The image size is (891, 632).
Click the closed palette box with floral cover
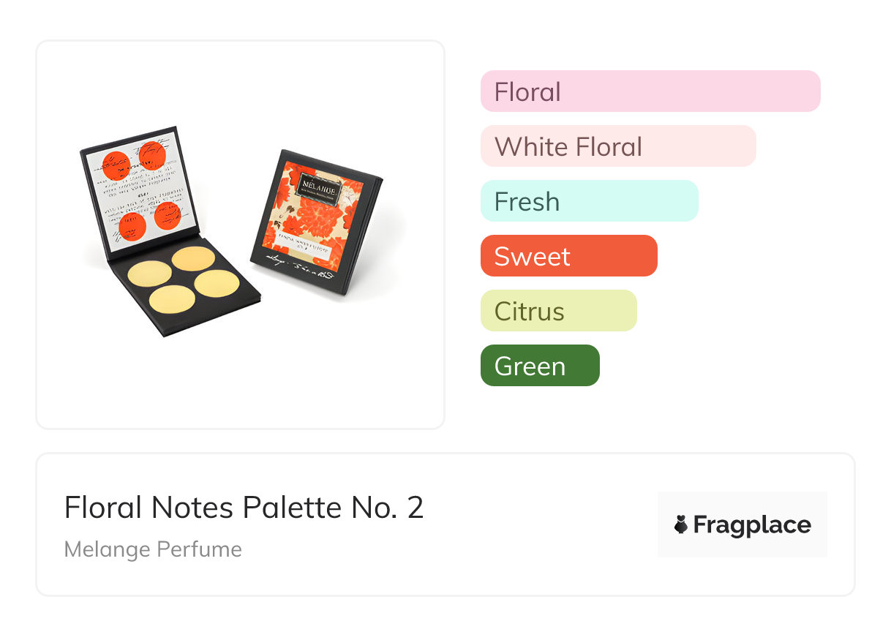315,219
